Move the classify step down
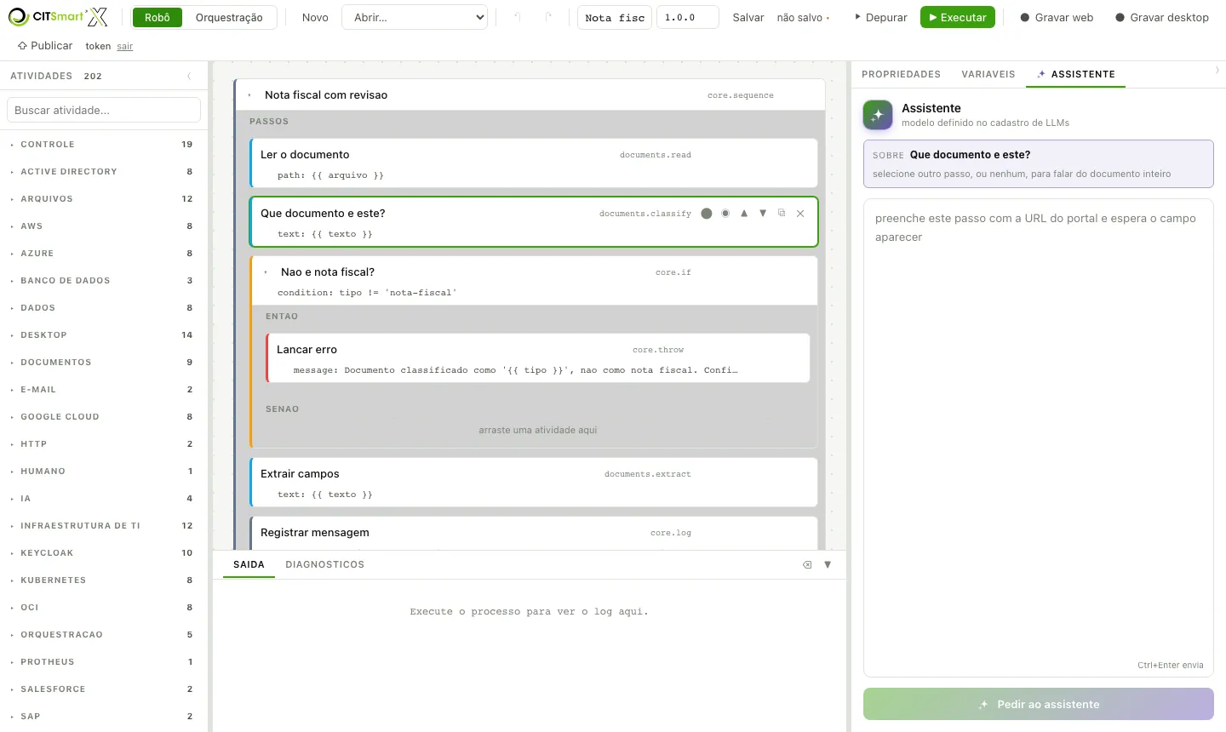Viewport: 1226px width, 732px height. pos(763,214)
